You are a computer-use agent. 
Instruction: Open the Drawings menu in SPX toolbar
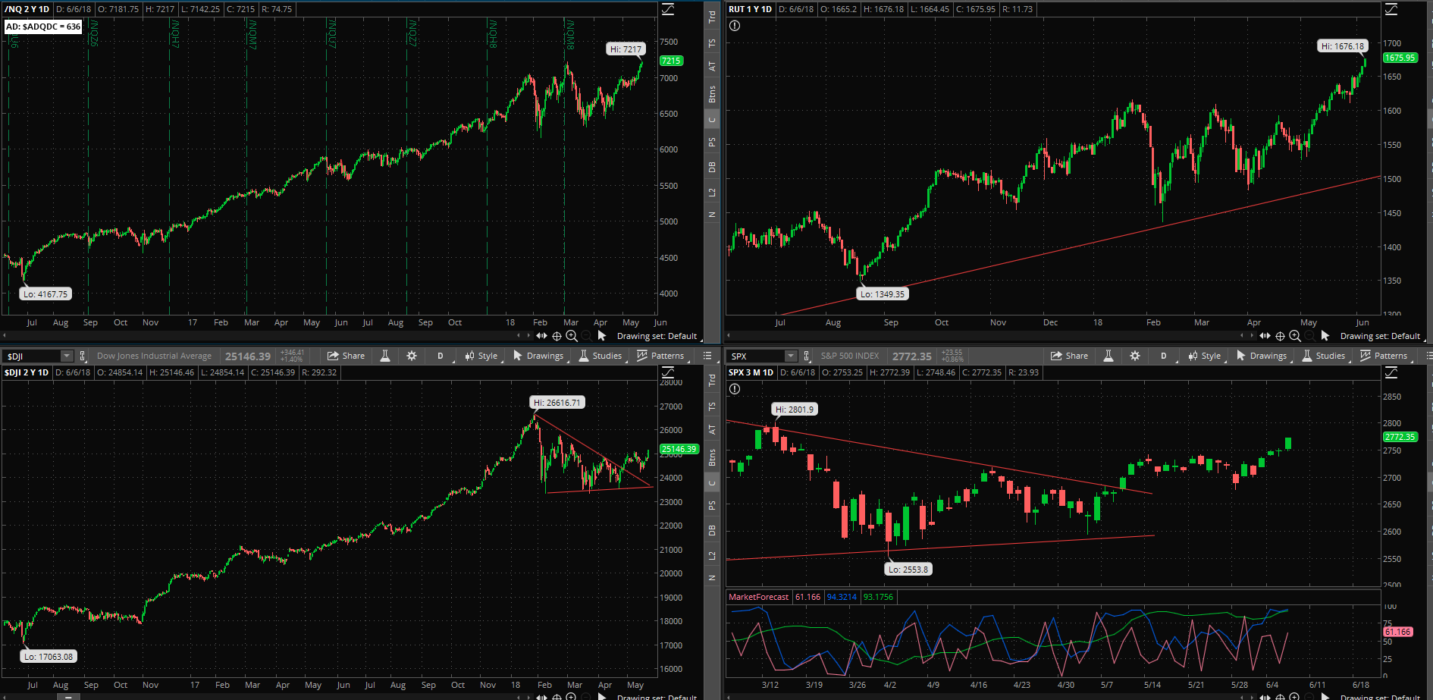click(1262, 356)
